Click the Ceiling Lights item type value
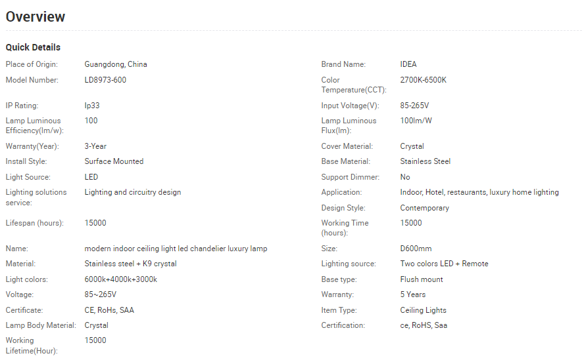582x364 pixels. 423,310
